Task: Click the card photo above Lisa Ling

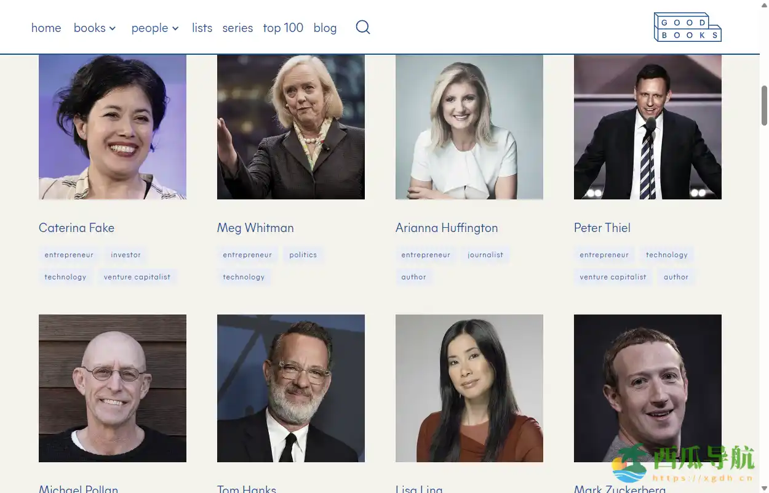Action: (469, 388)
